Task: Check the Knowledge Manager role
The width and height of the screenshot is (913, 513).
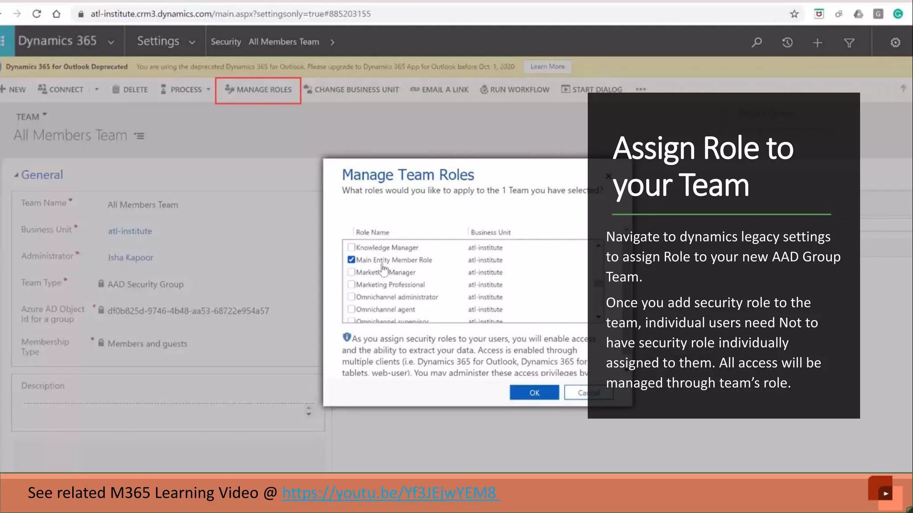Action: coord(351,248)
